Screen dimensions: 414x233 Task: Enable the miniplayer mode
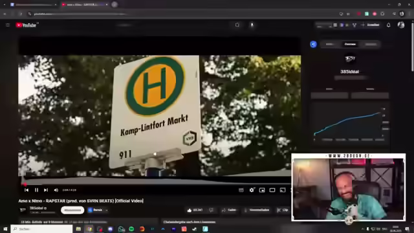[x=262, y=190]
